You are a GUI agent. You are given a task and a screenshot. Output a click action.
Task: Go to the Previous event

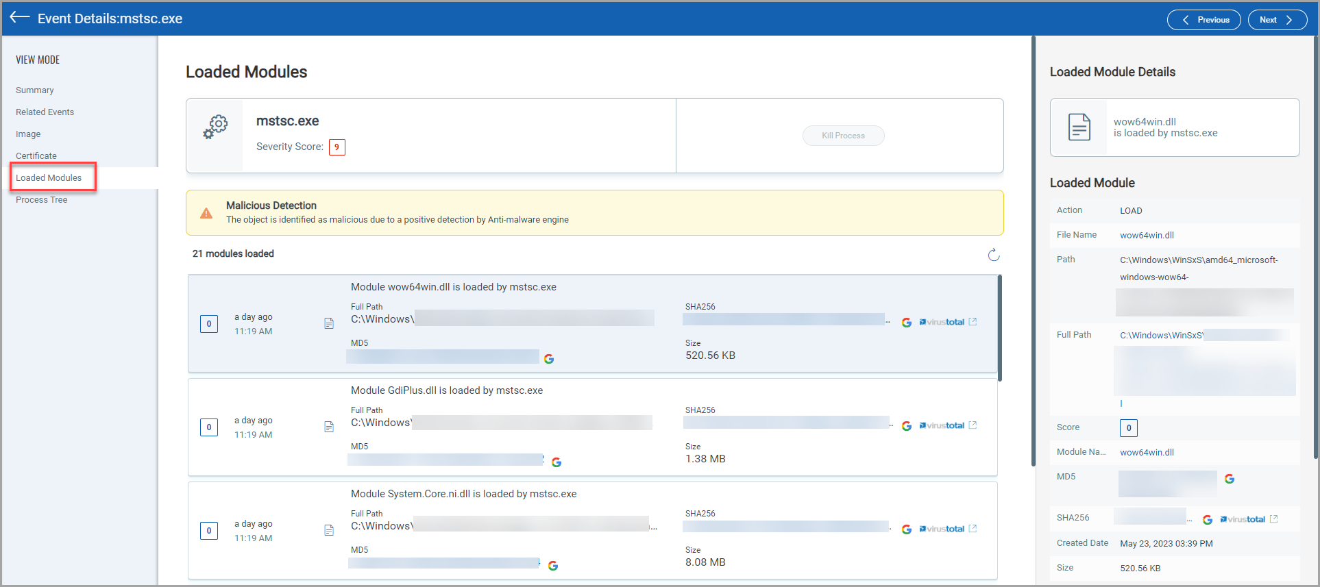(1204, 20)
